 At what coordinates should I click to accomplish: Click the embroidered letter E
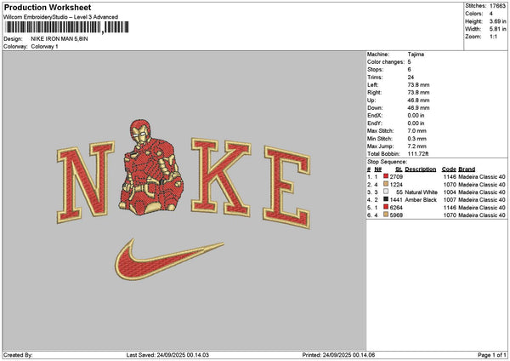[287, 187]
